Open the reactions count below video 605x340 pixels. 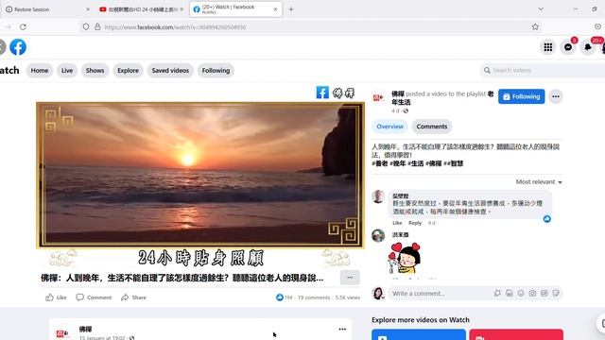click(285, 297)
